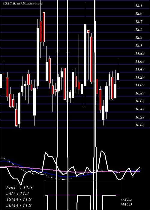Image resolution: width=150 pixels, height=210 pixels.
Task: Click the USA TAL ns1.bullkhan.com watermark text
Action: click(x=22, y=4)
